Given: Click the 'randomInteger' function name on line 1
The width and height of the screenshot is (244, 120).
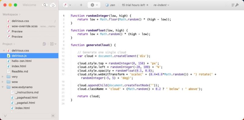Looking at the screenshot, I should (98, 16).
